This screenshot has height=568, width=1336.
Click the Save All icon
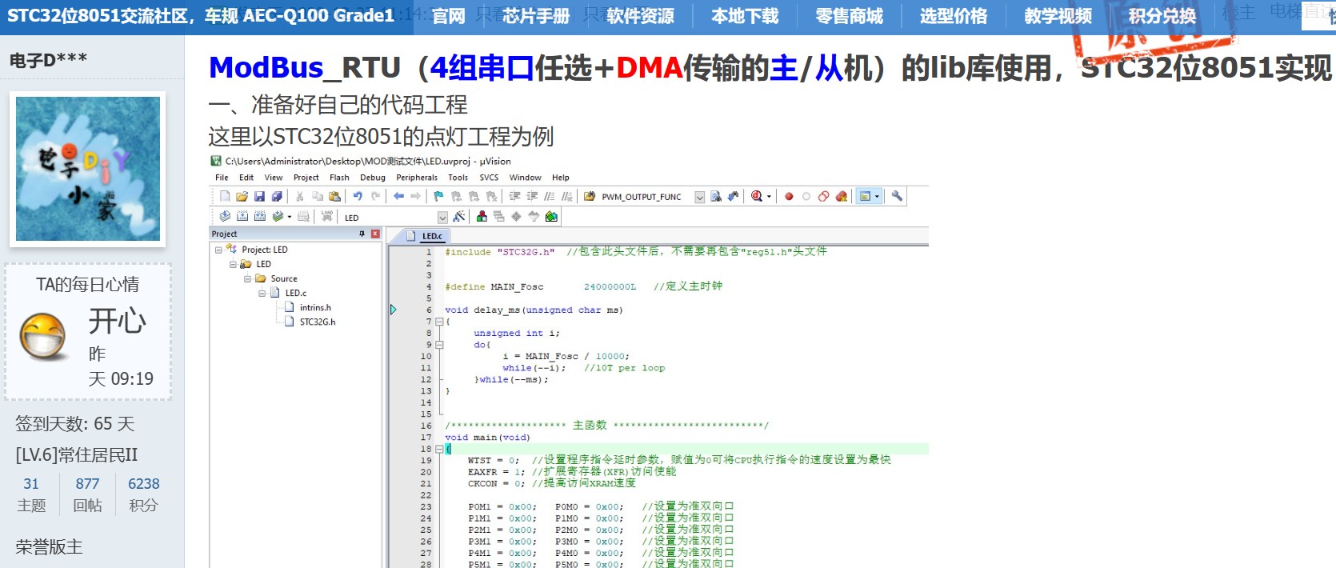pyautogui.click(x=277, y=196)
